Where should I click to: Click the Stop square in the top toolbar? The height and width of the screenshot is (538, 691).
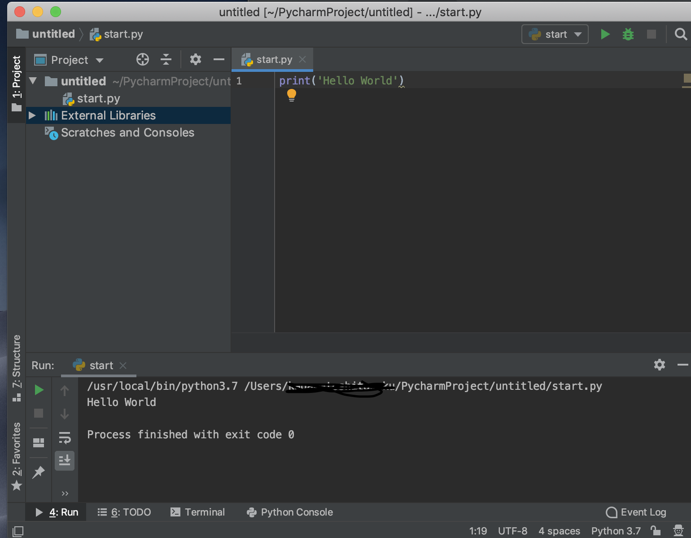652,34
